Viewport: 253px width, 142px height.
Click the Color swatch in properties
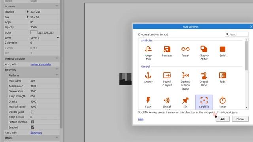tap(34, 32)
